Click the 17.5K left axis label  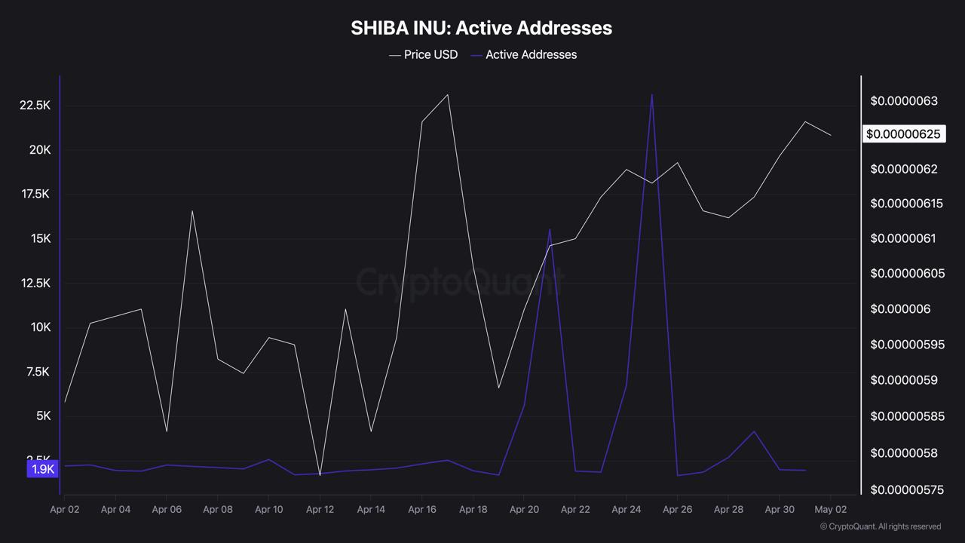tap(35, 194)
